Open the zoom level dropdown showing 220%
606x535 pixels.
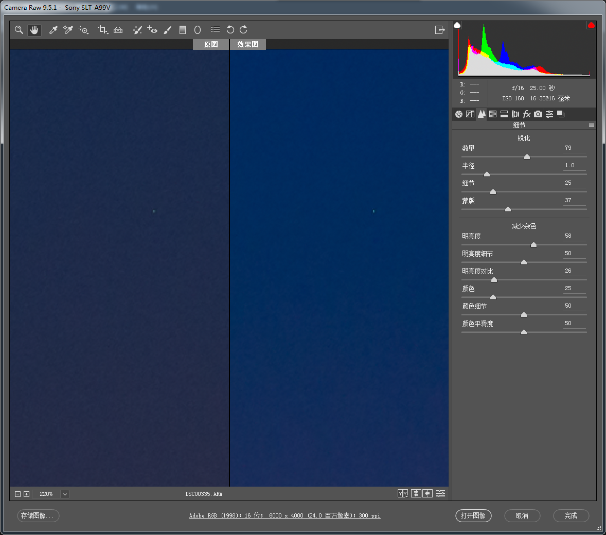(x=65, y=494)
